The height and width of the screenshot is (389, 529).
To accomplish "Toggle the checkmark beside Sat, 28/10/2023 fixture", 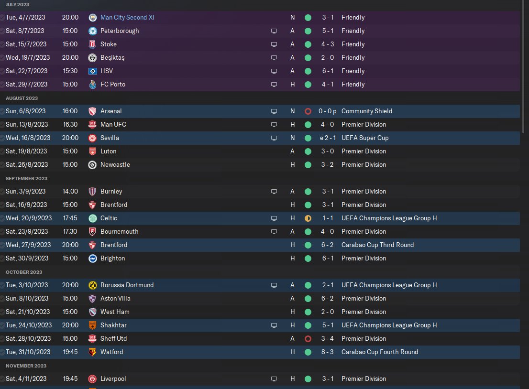I will [2, 339].
